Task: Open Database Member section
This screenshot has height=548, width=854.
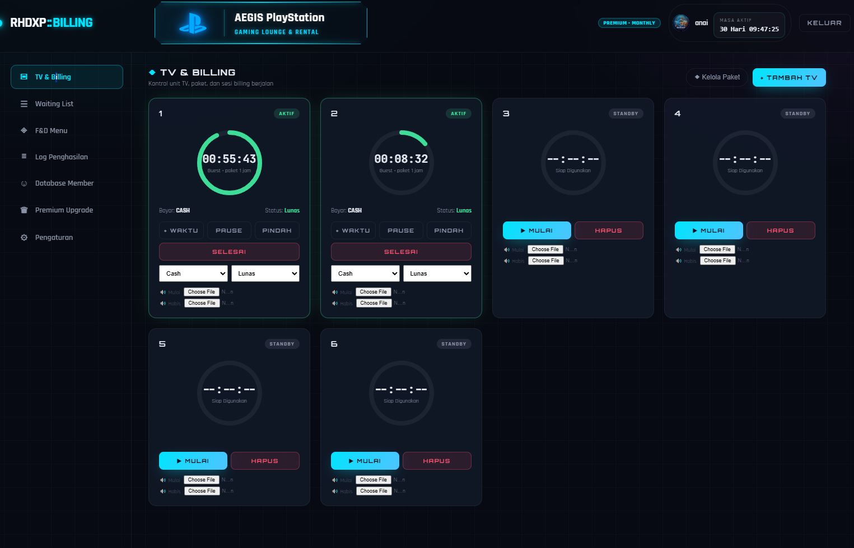Action: [x=67, y=183]
